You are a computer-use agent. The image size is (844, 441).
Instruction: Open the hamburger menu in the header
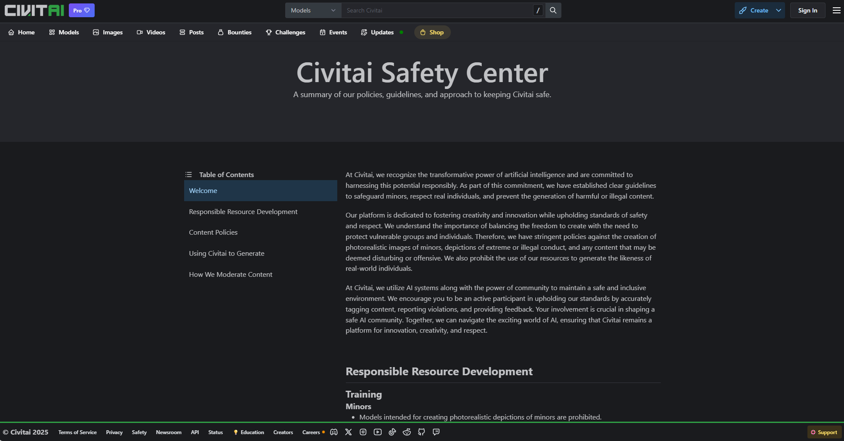(x=836, y=10)
